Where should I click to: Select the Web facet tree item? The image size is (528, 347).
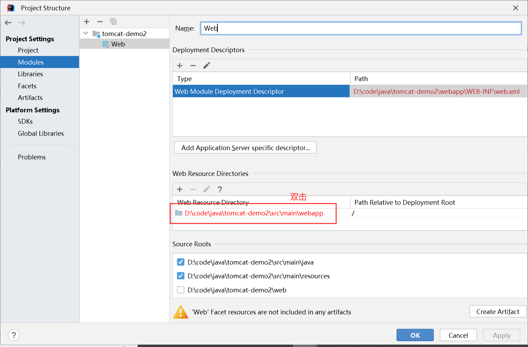point(124,44)
